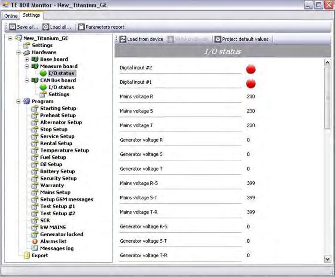Image resolution: width=335 pixels, height=277 pixels.
Task: Select Security Setup tree item
Action: point(58,178)
